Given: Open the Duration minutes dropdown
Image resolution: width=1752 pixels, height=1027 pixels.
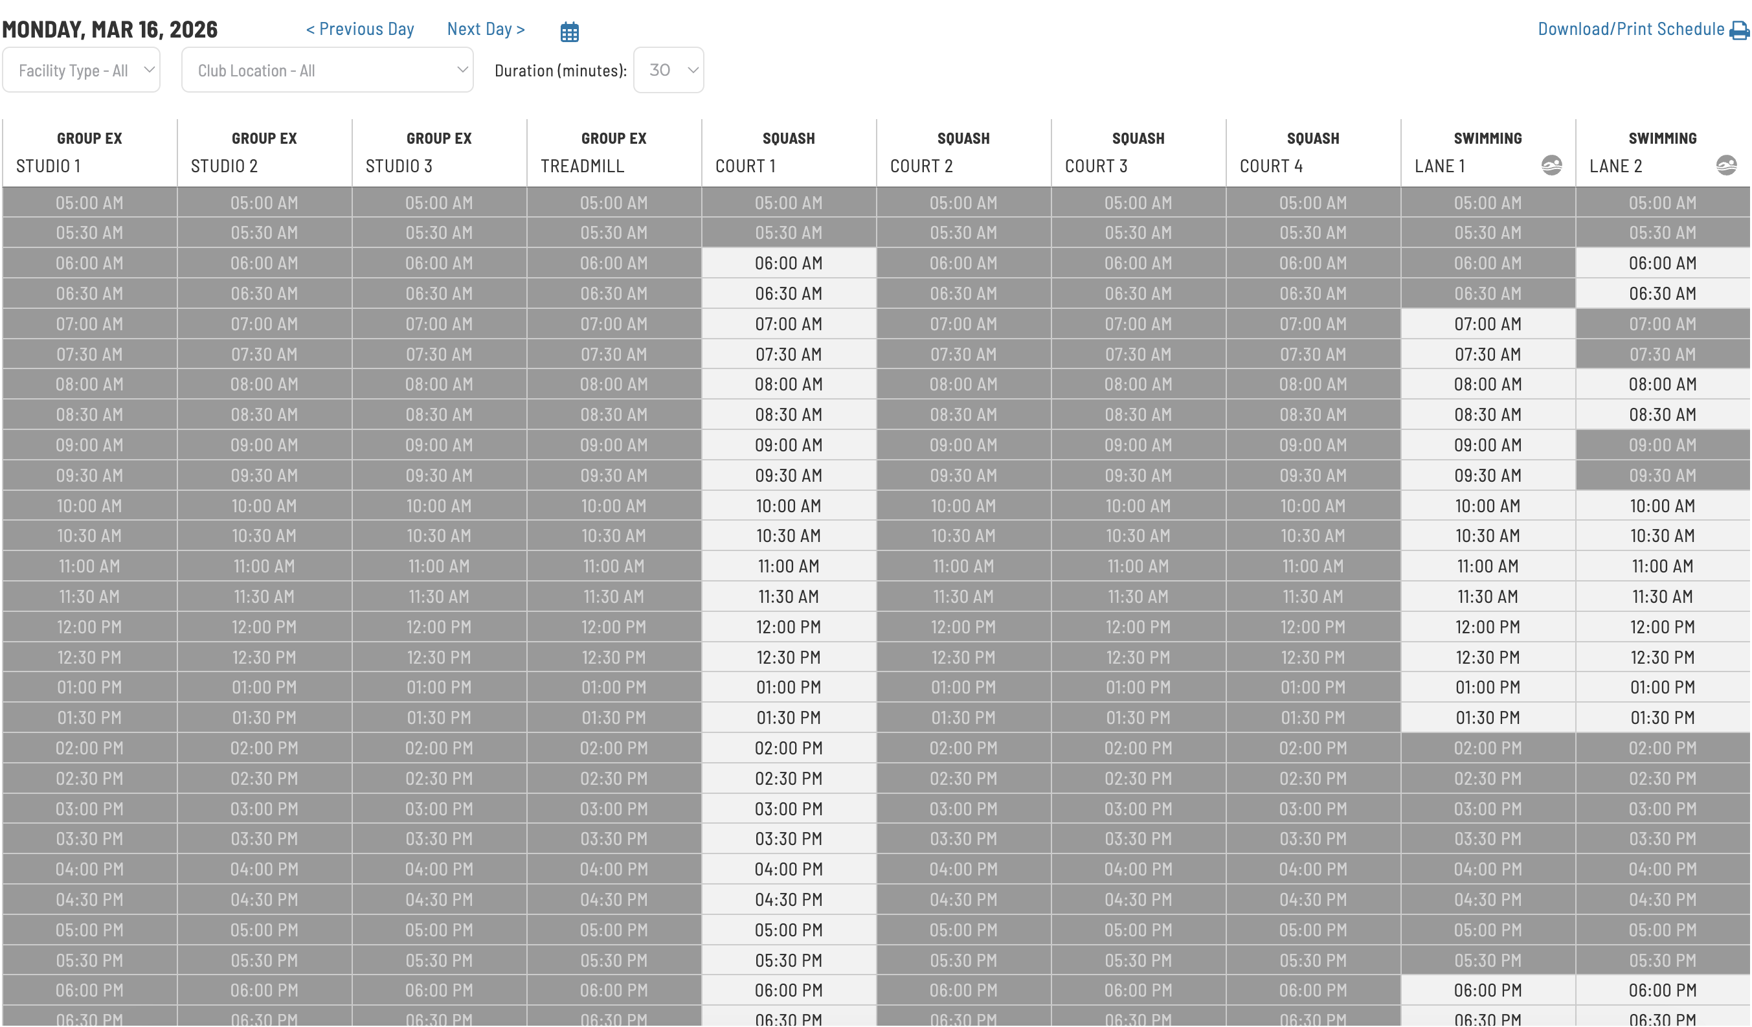Looking at the screenshot, I should tap(668, 69).
